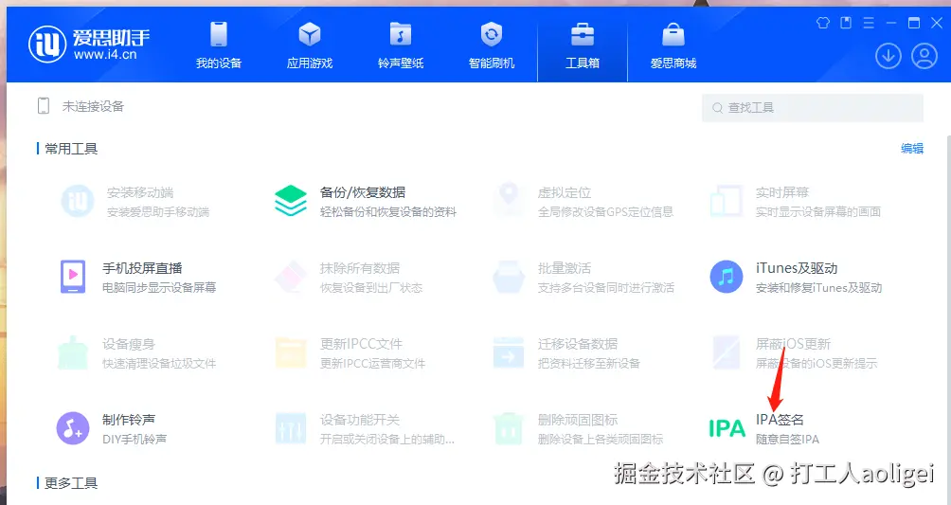Click the 编辑 link

click(912, 149)
